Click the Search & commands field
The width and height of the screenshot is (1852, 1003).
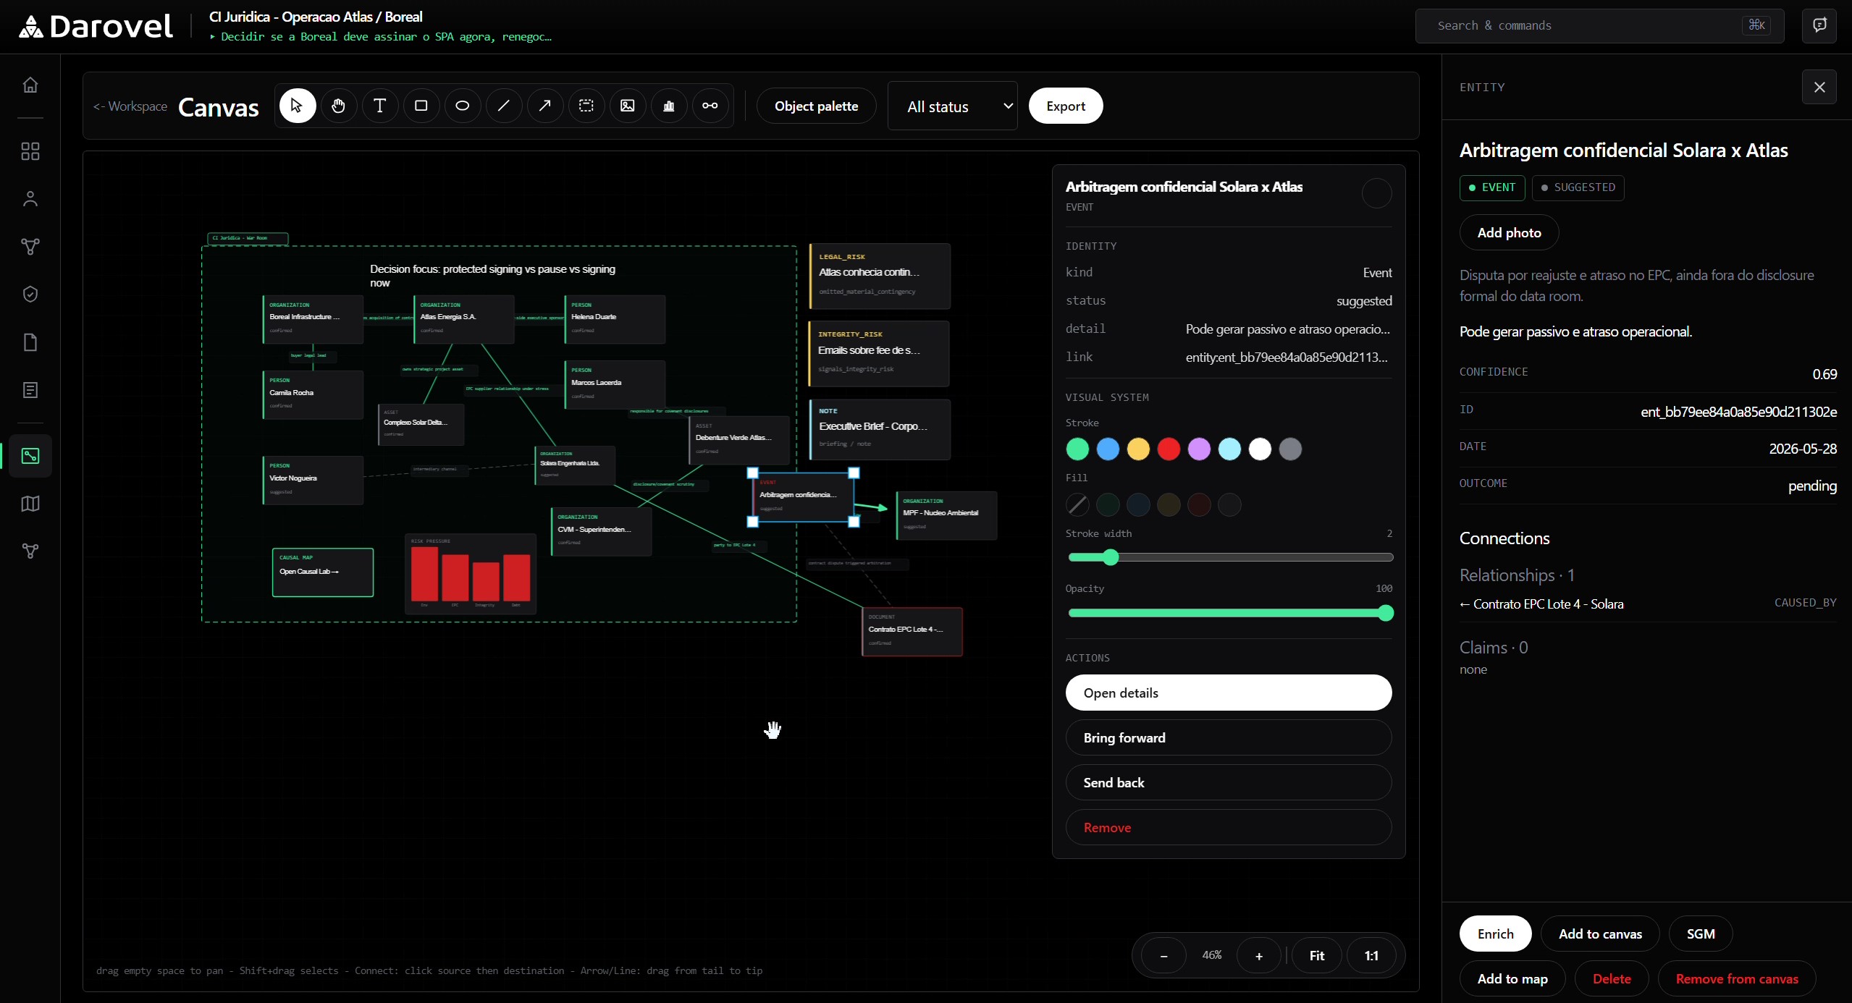(1599, 25)
